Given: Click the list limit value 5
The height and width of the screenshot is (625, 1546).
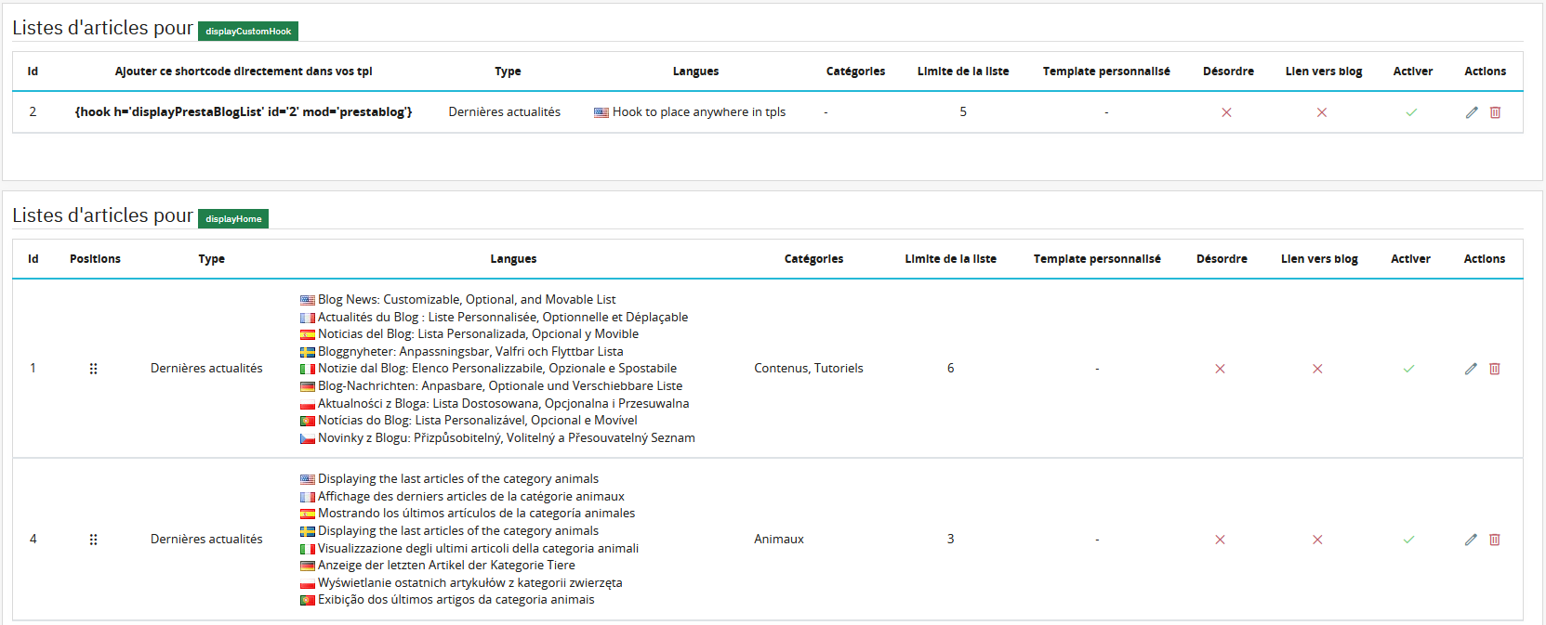Looking at the screenshot, I should (x=963, y=111).
